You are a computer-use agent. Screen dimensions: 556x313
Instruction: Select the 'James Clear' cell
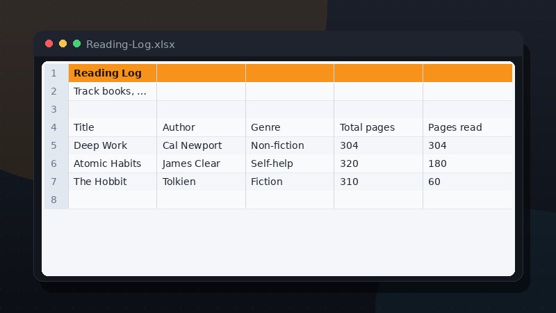[201, 163]
